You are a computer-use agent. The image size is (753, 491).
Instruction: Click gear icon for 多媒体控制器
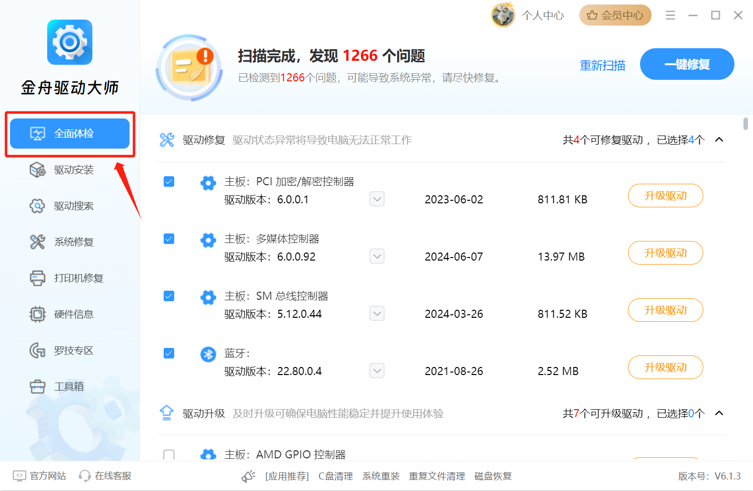[x=208, y=240]
